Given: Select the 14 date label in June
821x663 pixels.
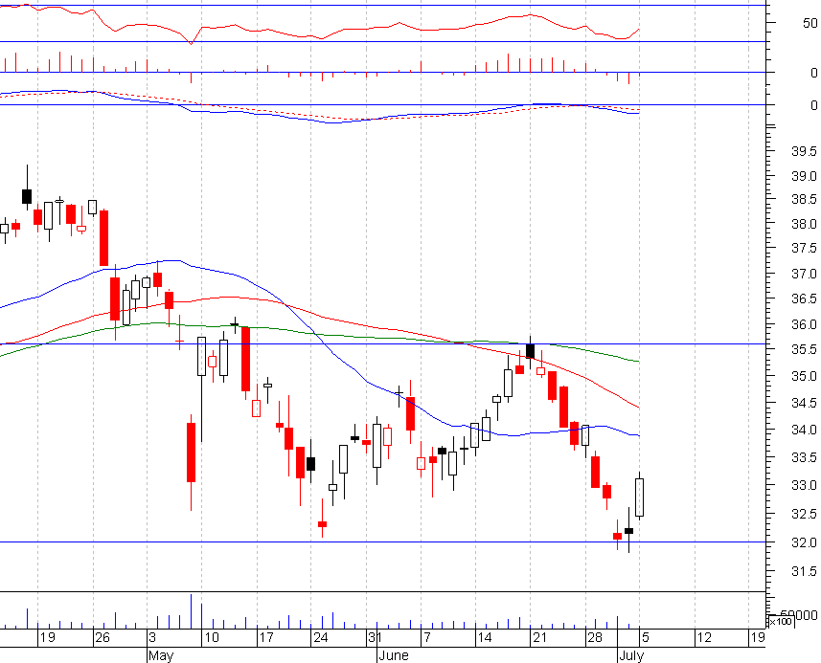Looking at the screenshot, I should 485,638.
